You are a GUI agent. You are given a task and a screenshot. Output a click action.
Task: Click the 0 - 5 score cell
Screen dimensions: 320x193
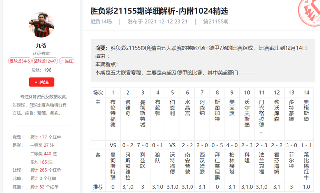(217, 145)
